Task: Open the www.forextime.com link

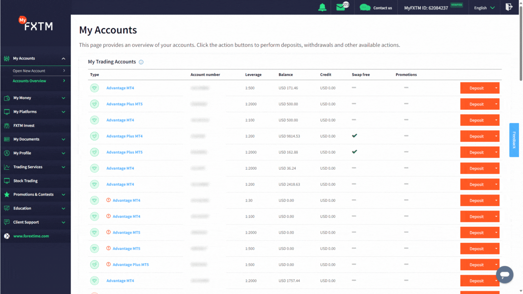Action: pos(31,236)
